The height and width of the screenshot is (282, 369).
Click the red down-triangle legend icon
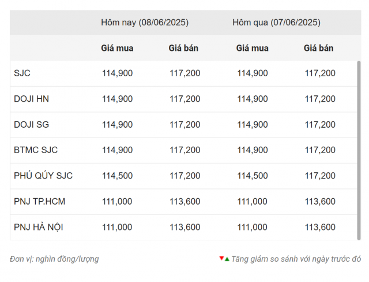pyautogui.click(x=221, y=258)
